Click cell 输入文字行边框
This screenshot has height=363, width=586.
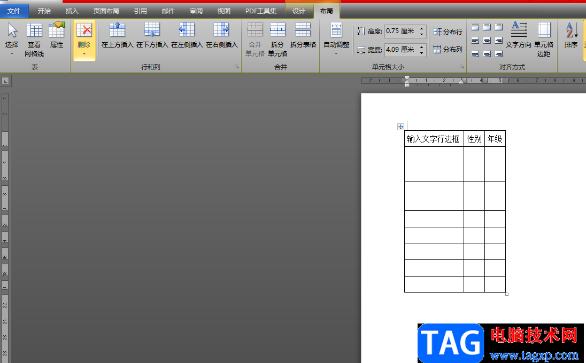click(x=433, y=139)
